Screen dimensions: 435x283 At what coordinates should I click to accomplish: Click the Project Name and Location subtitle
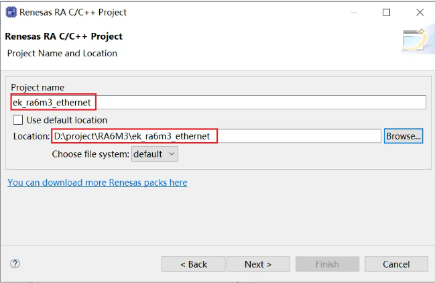pos(62,53)
